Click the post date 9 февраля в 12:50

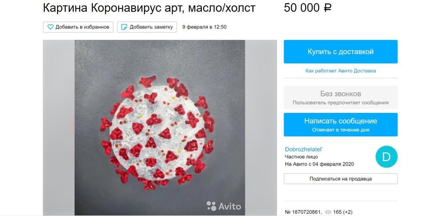pos(204,27)
